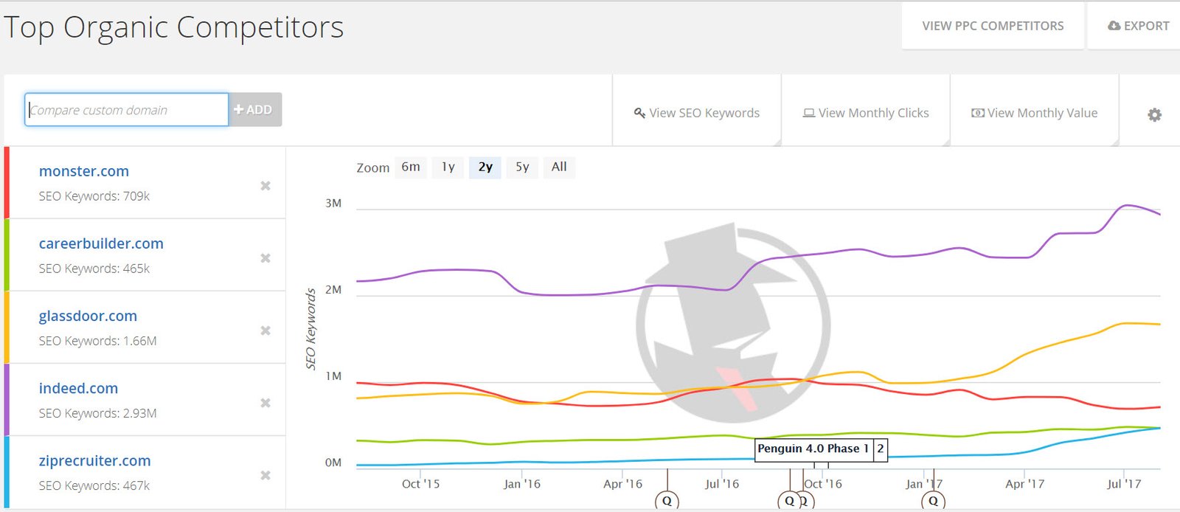Click 'SEO Keywords: 2.93M' text
This screenshot has width=1180, height=512.
coord(97,413)
